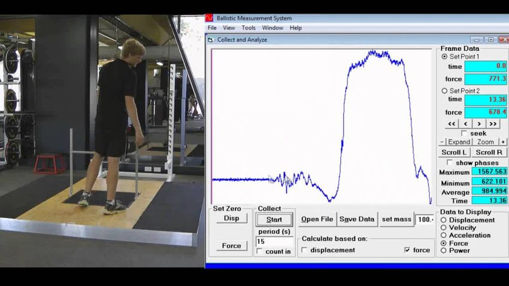Step back one frame with < button
Viewport: 509px width, 286px height.
pos(465,124)
